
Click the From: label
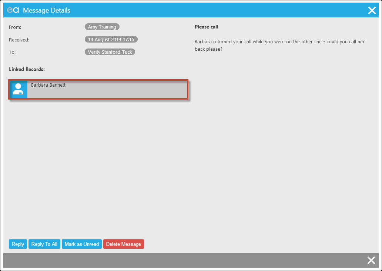15,27
